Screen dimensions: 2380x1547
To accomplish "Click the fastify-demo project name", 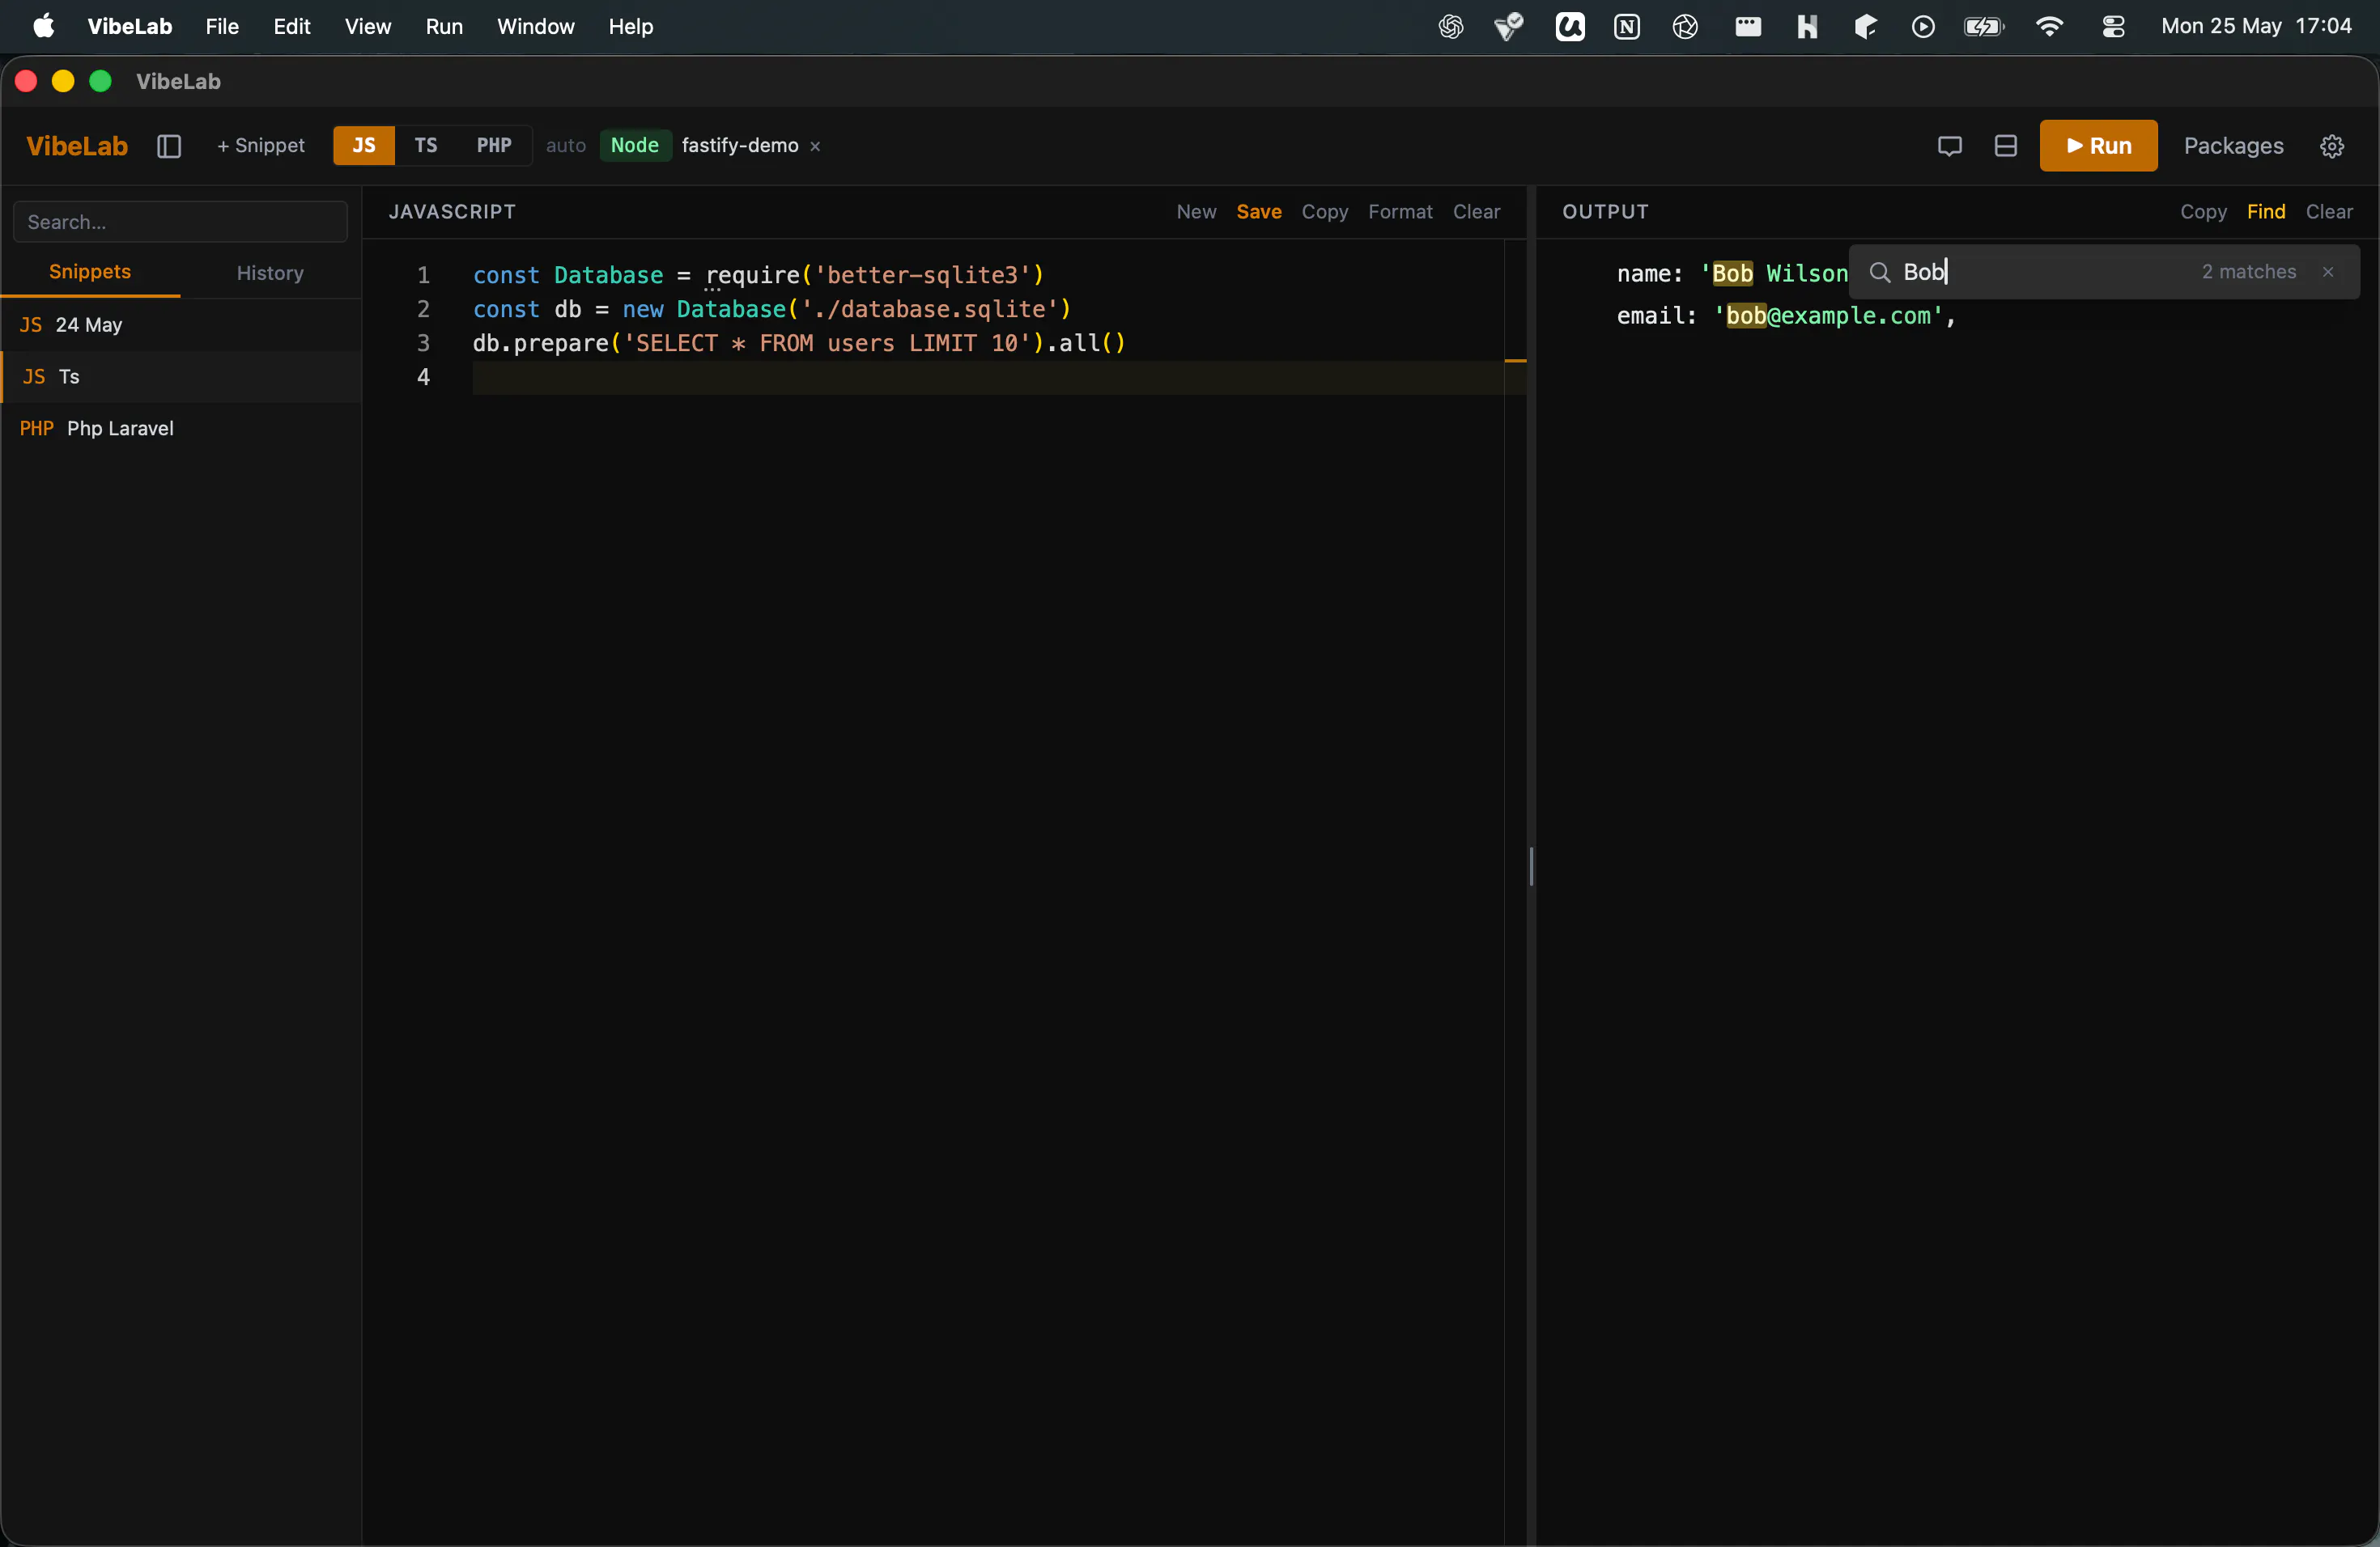I will coord(740,146).
